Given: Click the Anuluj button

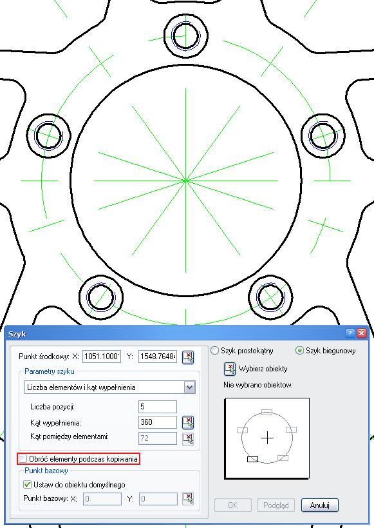Looking at the screenshot, I should pos(319,505).
